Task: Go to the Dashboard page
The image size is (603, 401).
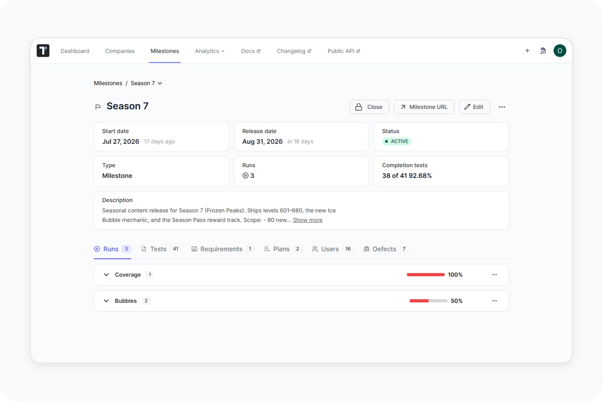Action: click(75, 51)
